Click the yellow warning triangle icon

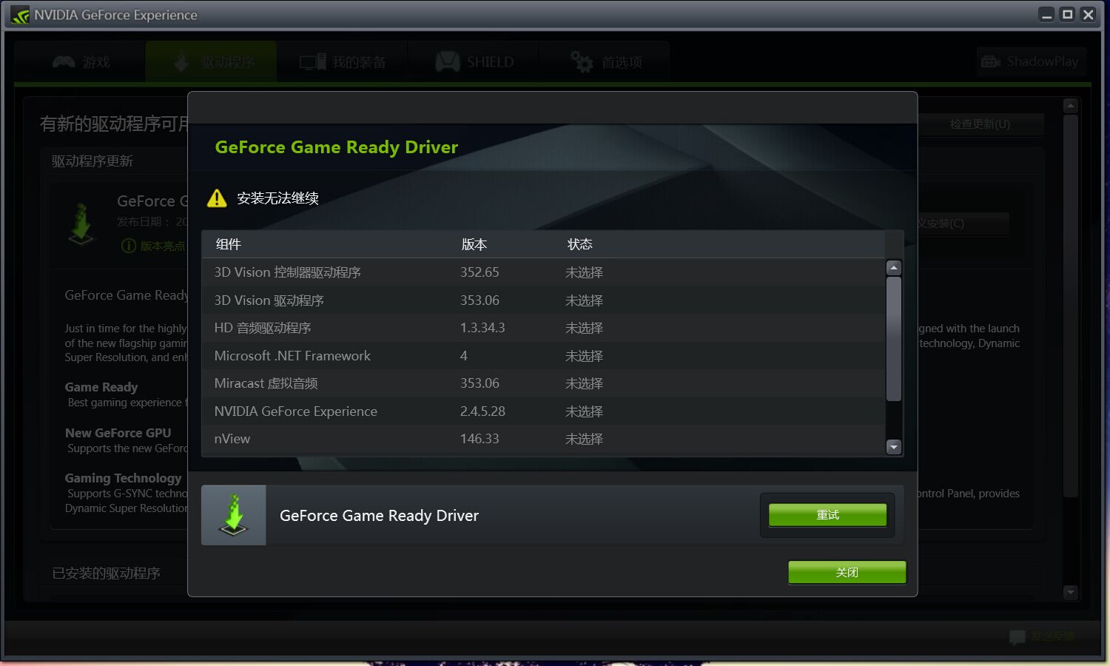[217, 198]
